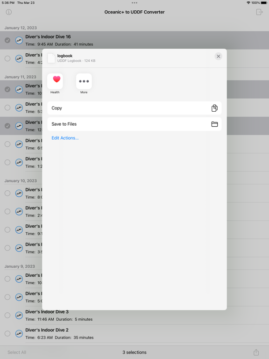The height and width of the screenshot is (359, 269).
Task: Uncheck the January 11 dive with Time 10:
Action: pos(7,89)
